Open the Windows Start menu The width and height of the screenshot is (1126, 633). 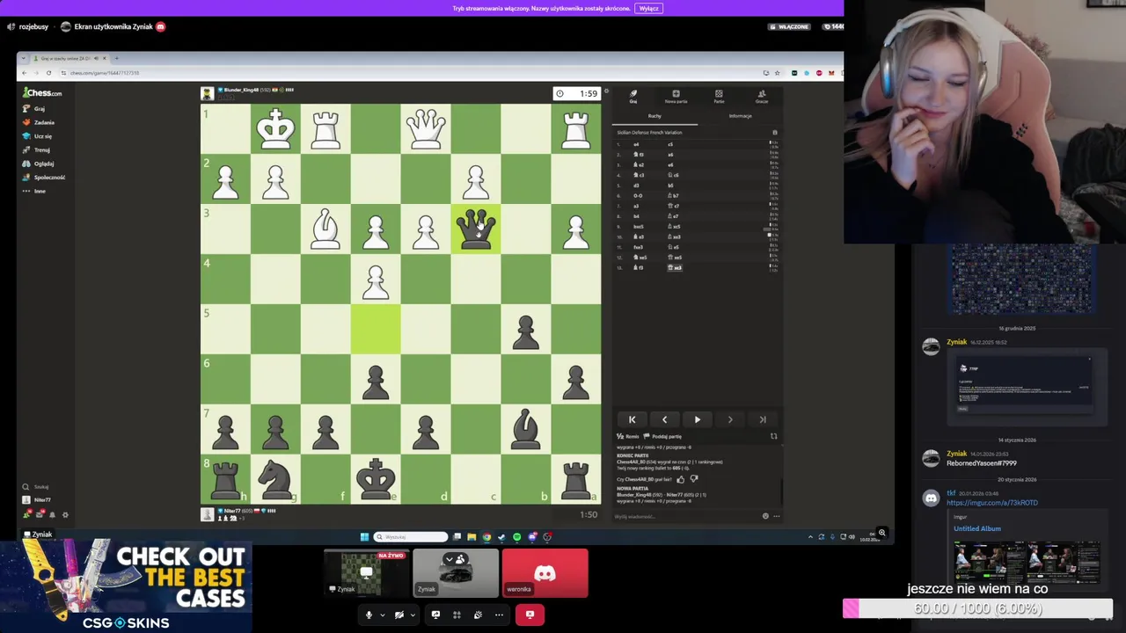pos(364,536)
